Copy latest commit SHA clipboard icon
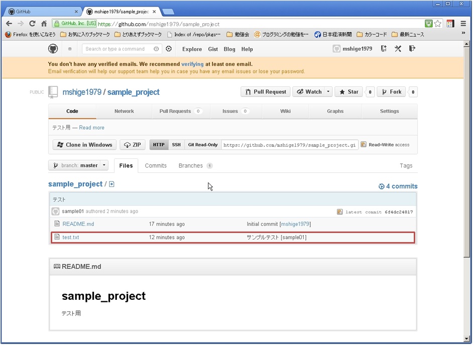 (339, 212)
